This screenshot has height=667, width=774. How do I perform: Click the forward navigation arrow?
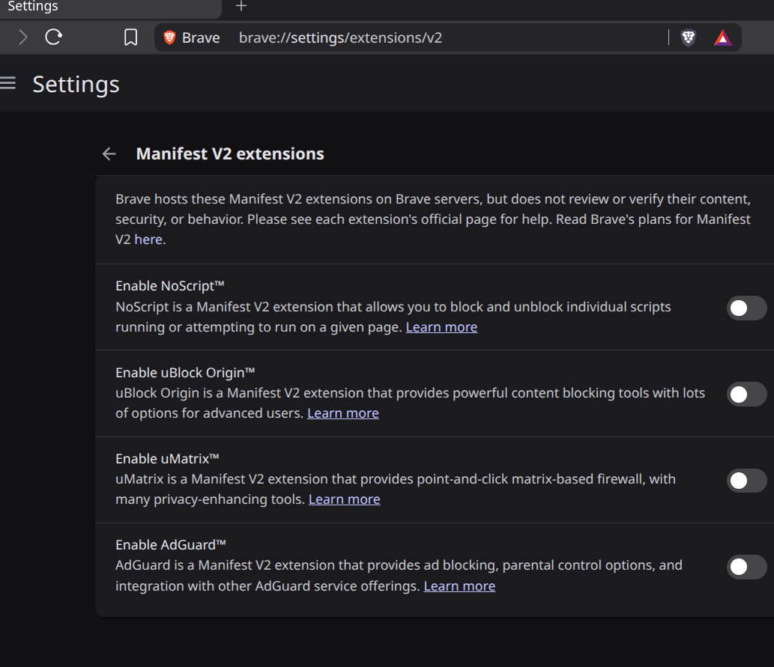click(x=22, y=37)
